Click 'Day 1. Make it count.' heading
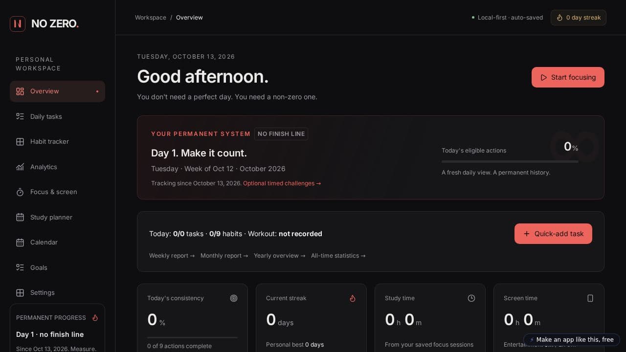 click(199, 153)
